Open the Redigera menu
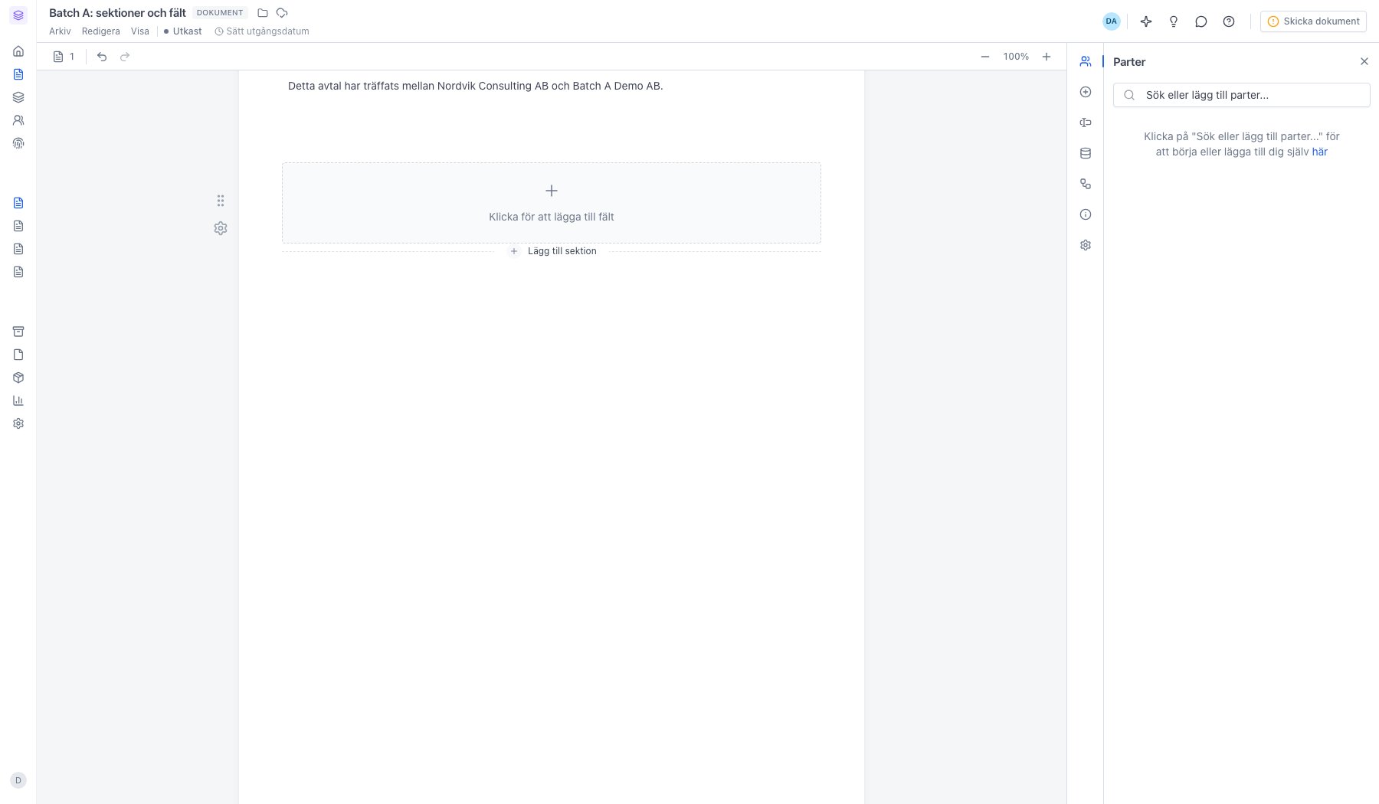Image resolution: width=1379 pixels, height=804 pixels. coord(101,31)
